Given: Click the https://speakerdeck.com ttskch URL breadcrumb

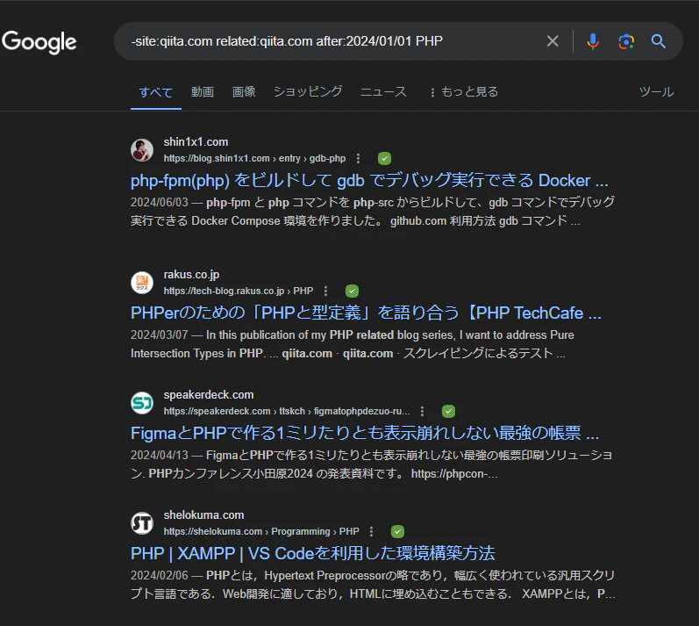Looking at the screenshot, I should (x=287, y=411).
